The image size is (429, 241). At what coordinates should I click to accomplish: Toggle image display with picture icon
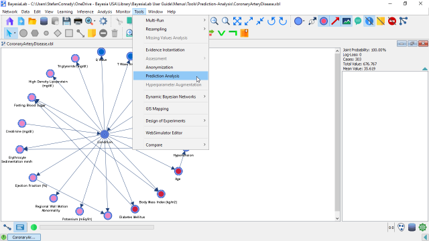click(x=347, y=21)
